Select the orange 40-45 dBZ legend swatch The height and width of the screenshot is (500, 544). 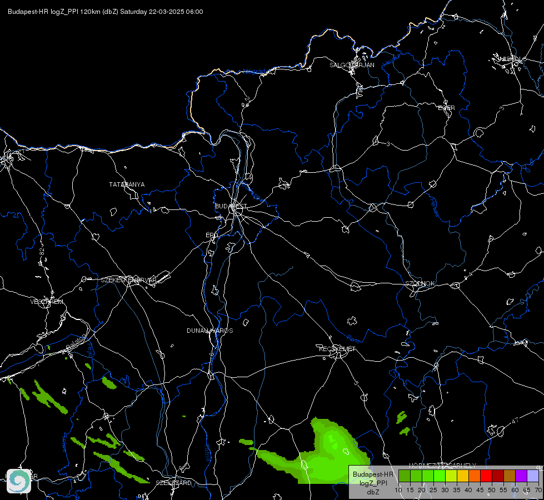[x=475, y=476]
